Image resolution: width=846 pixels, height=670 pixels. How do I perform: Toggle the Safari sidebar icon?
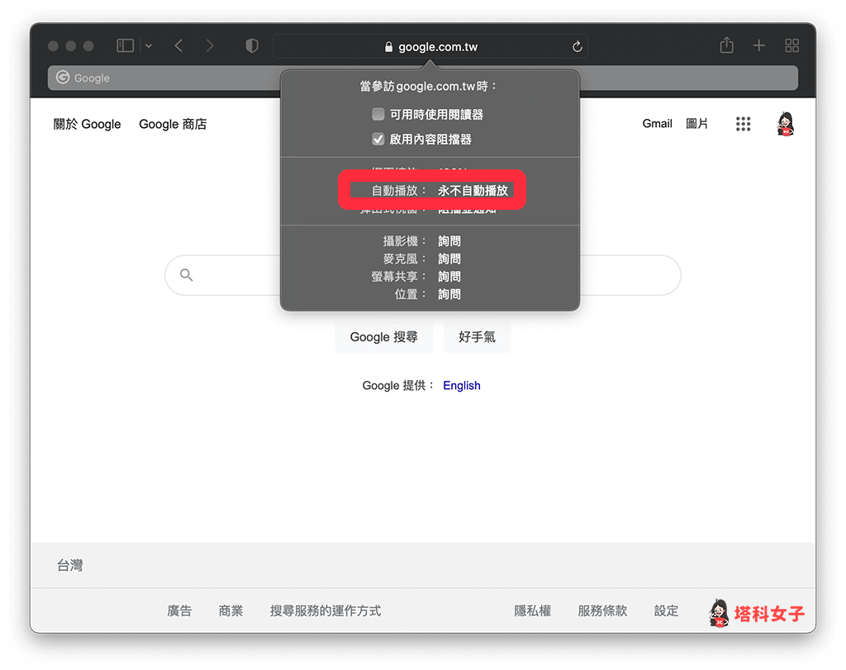(x=126, y=46)
